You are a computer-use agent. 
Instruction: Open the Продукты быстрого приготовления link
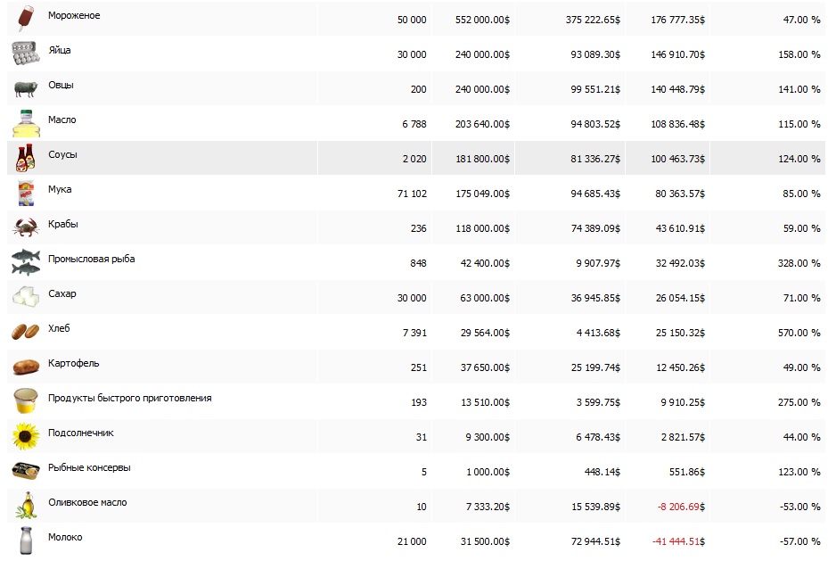point(129,399)
